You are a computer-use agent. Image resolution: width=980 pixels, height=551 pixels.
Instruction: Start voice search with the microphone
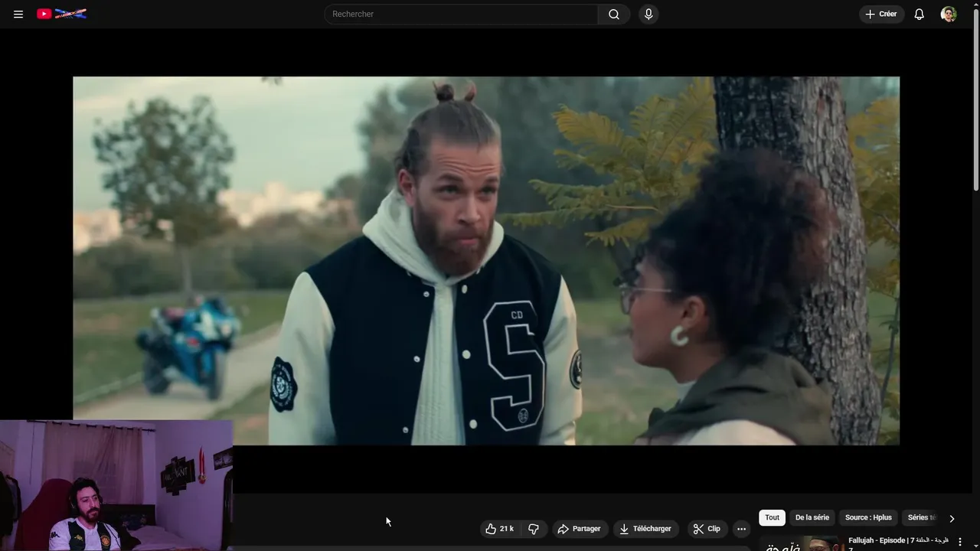point(648,14)
